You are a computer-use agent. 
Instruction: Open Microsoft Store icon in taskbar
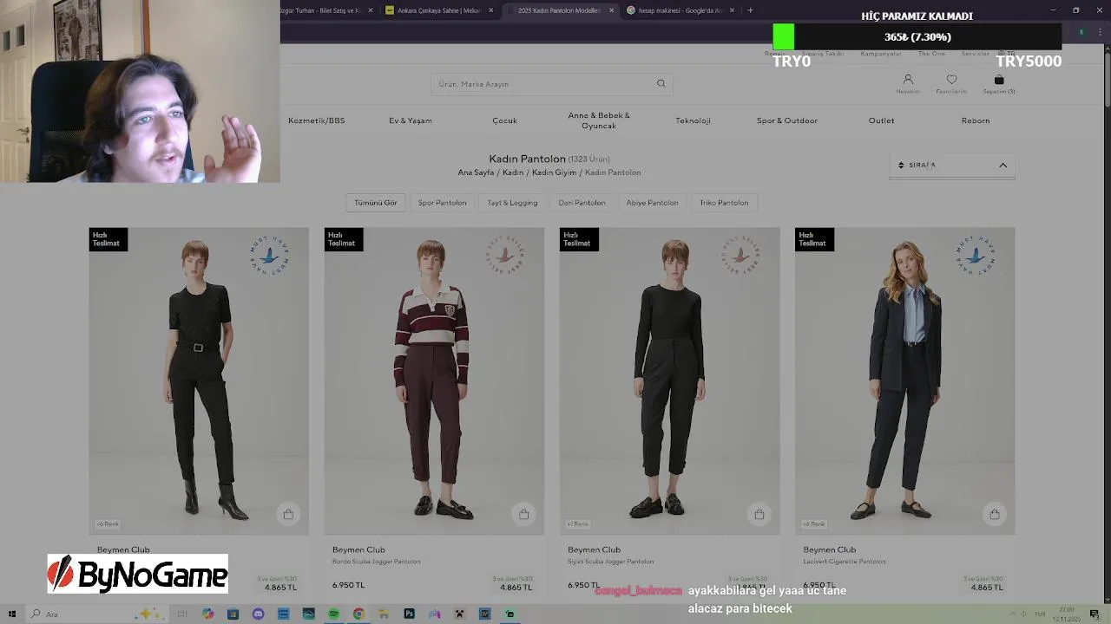(x=233, y=614)
